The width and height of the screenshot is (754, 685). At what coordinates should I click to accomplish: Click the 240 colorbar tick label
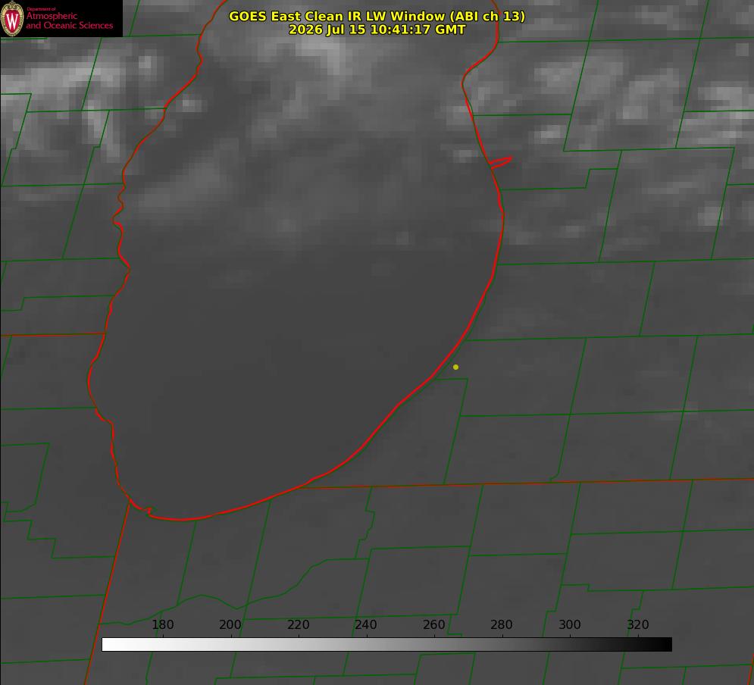(366, 624)
